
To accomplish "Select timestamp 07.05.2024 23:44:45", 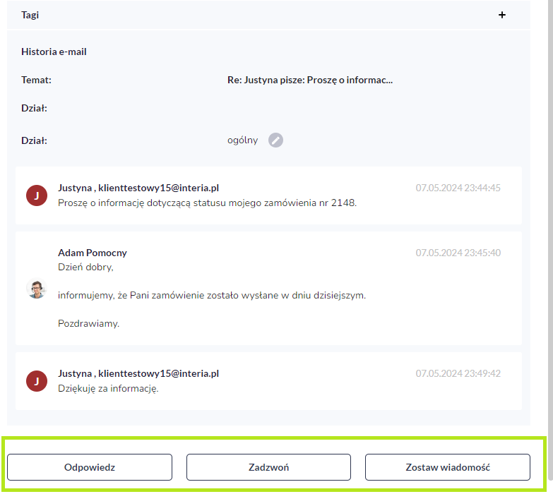I will [458, 188].
